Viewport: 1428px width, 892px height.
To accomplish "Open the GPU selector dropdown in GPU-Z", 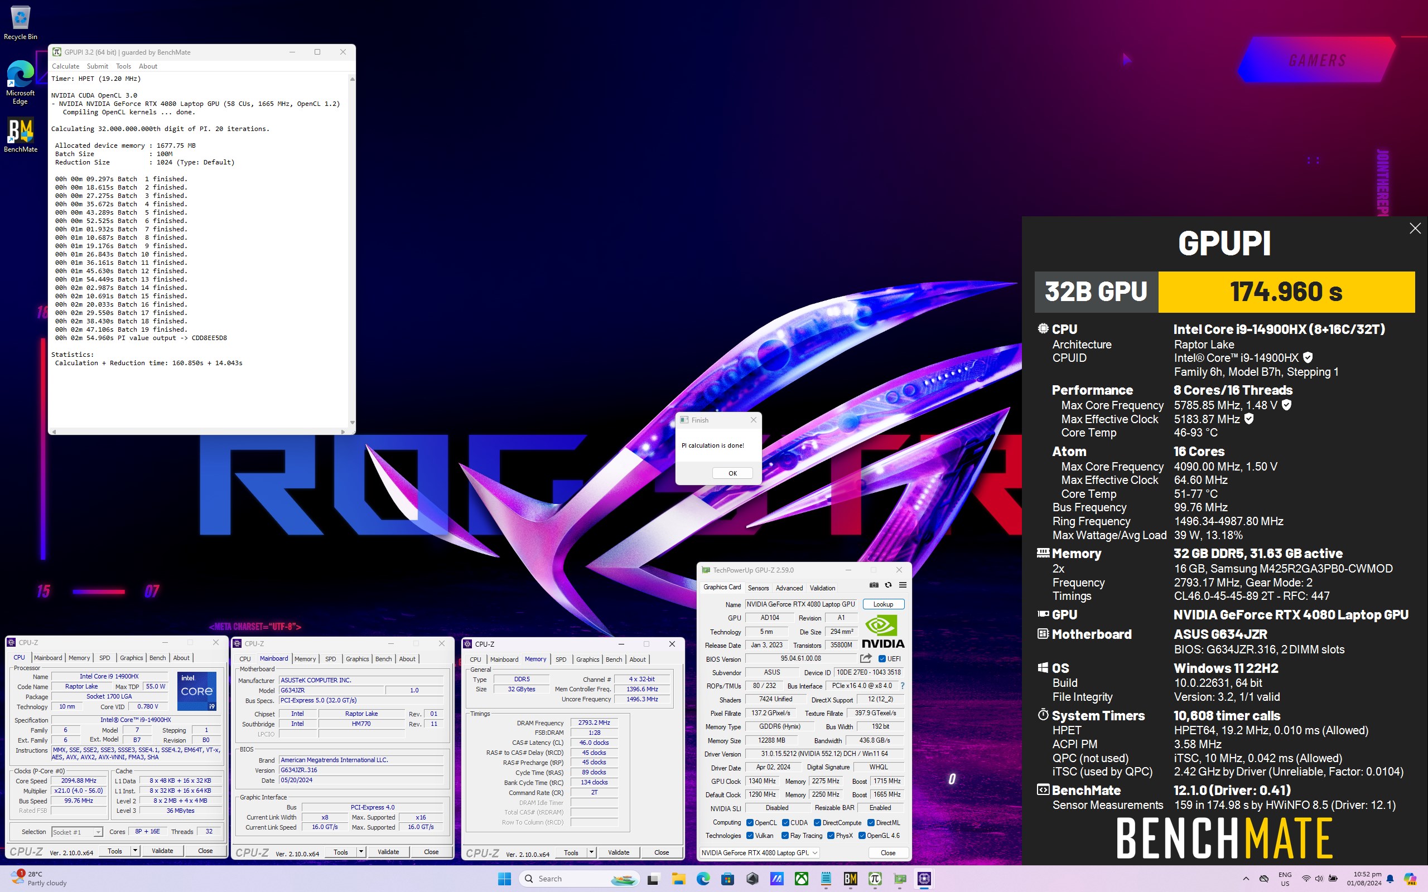I will [759, 852].
